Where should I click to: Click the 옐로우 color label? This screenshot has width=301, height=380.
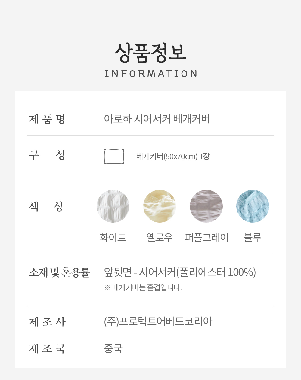coord(160,237)
